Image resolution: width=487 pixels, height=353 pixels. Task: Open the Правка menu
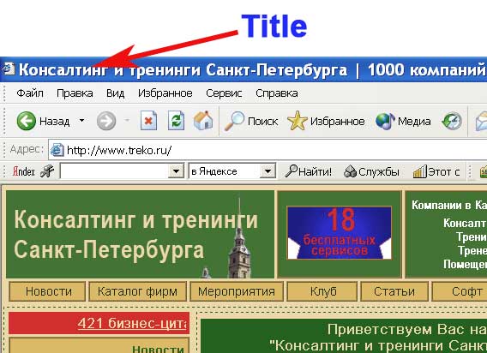(x=75, y=93)
